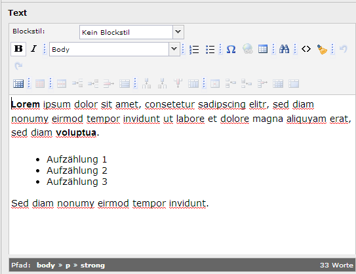The width and height of the screenshot is (356, 274).
Task: Select body in the Pfad status bar
Action: tap(46, 265)
